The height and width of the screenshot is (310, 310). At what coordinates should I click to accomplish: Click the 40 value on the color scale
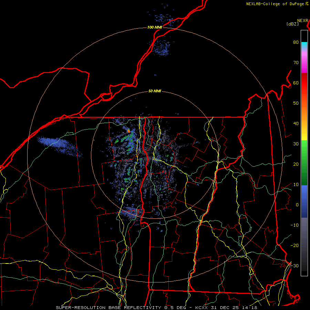(x=296, y=124)
